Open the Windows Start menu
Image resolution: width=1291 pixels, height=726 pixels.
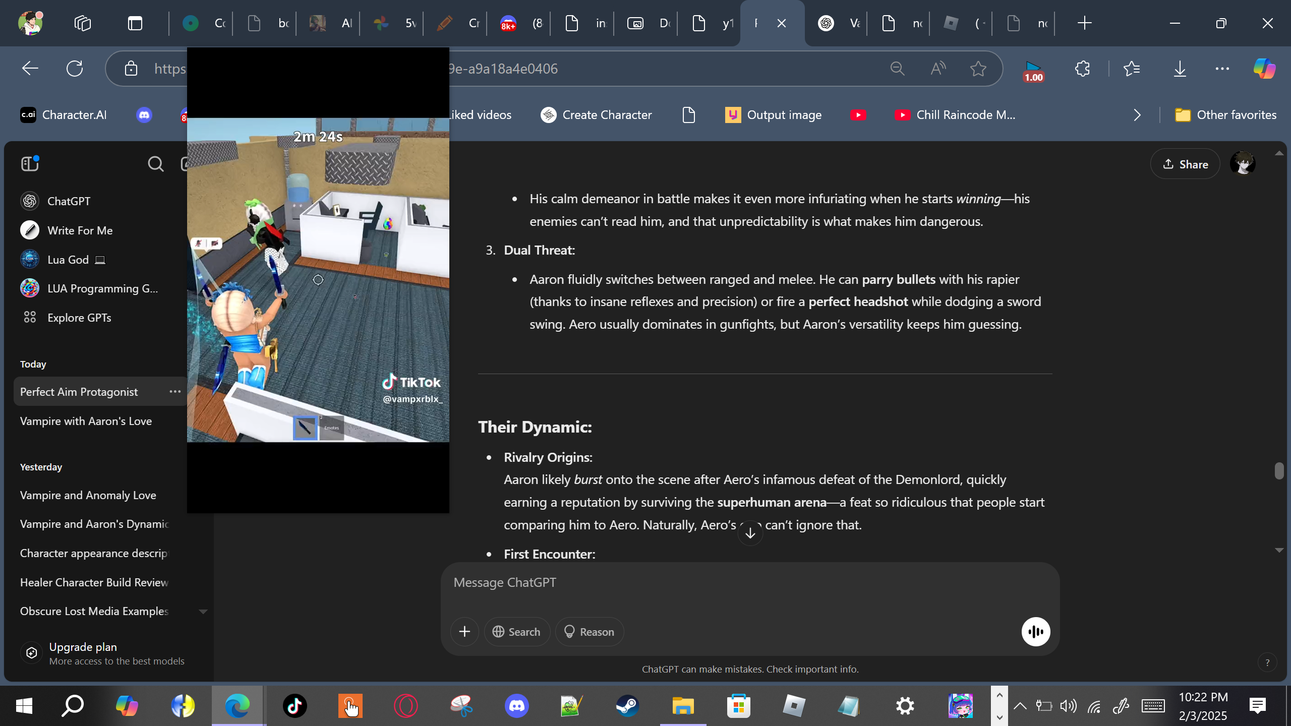(x=24, y=706)
